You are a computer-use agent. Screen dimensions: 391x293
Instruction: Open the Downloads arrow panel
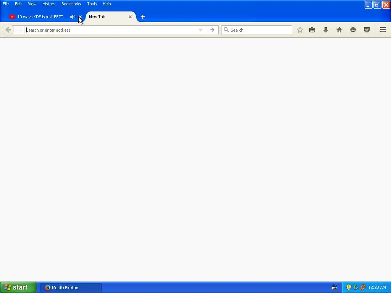tap(326, 30)
